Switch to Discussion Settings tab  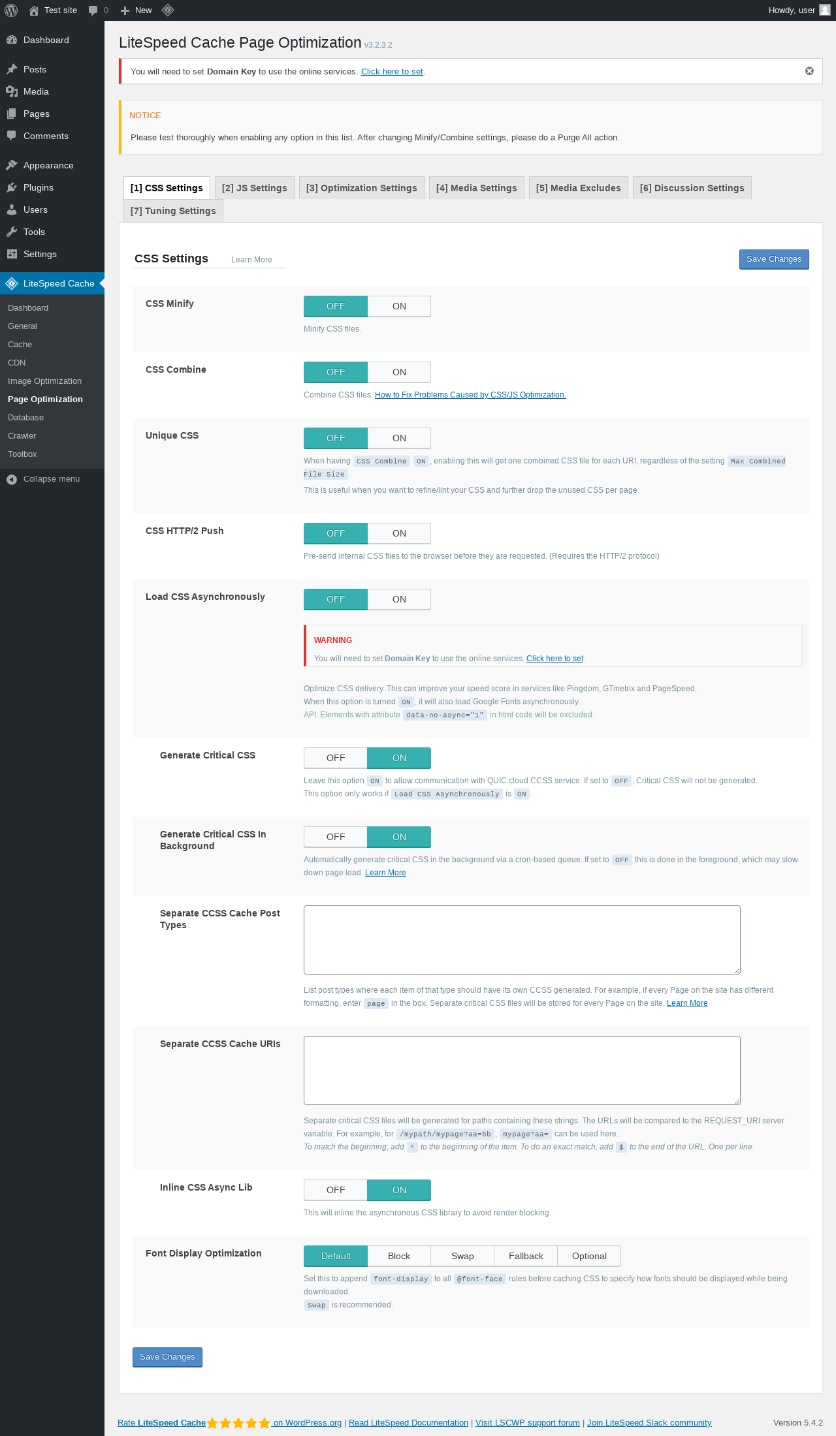pos(692,188)
